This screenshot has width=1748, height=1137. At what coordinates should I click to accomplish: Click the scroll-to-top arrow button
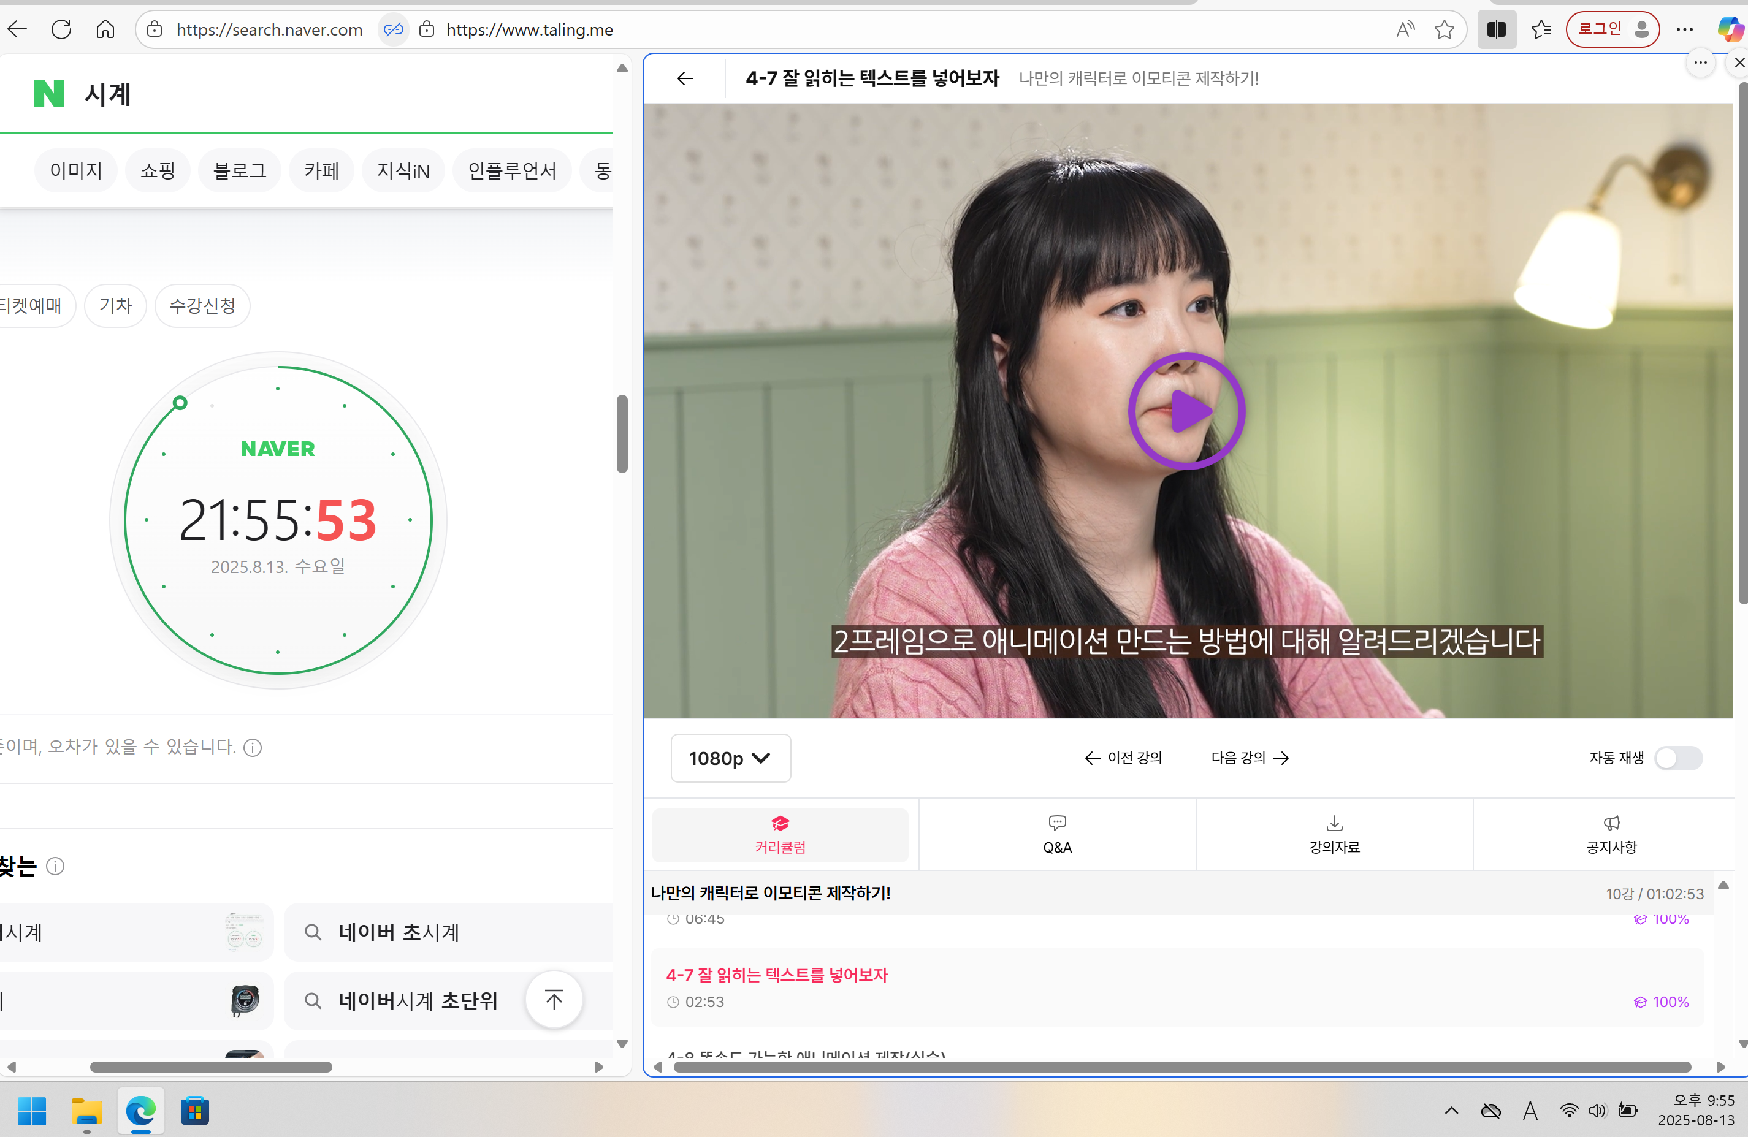tap(554, 999)
